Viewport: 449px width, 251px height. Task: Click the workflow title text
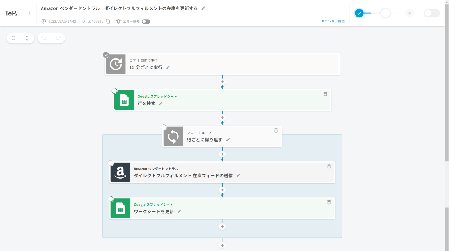[119, 8]
